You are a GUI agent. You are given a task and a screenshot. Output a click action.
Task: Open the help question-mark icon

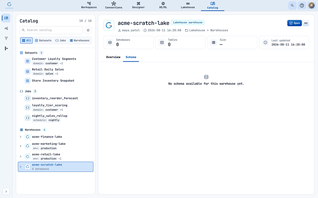pos(302,6)
